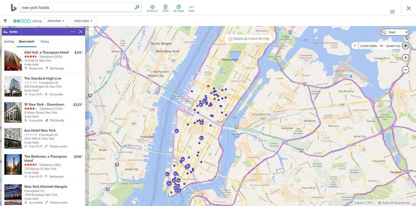The height and width of the screenshot is (206, 416).
Task: Zoom in on the map
Action: click(405, 58)
